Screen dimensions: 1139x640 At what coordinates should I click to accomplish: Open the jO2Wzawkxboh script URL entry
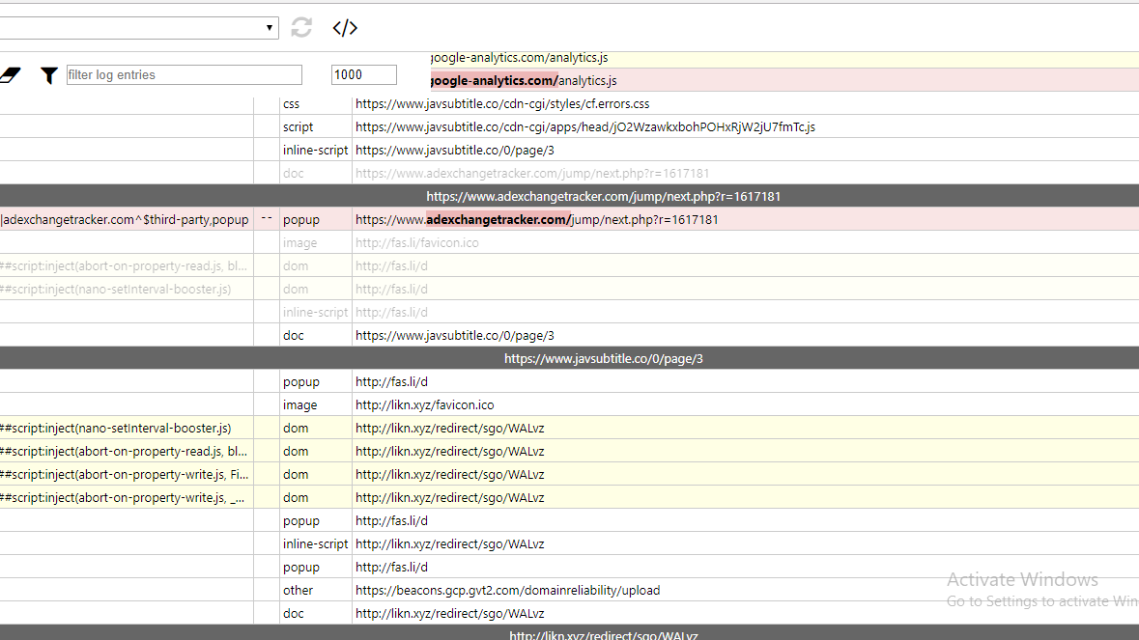click(584, 126)
